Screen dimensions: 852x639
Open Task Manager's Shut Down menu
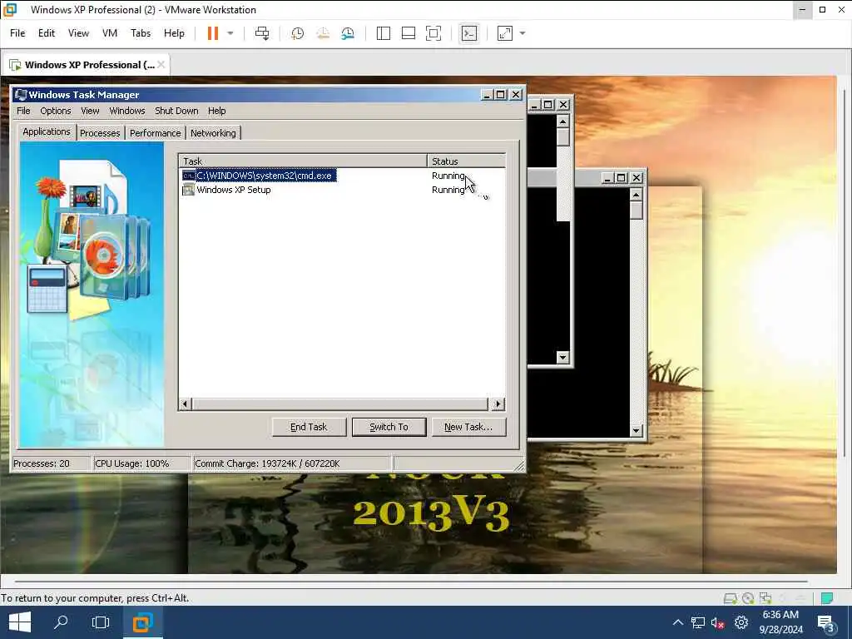tap(176, 111)
